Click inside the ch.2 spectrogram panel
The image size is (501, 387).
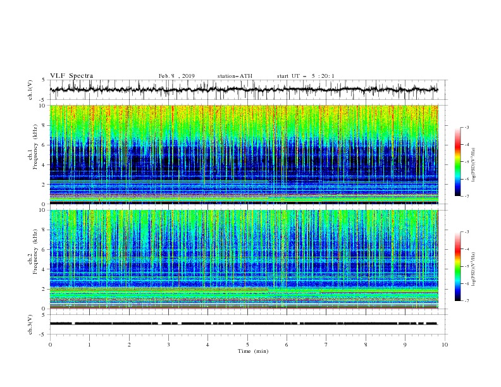click(244, 259)
